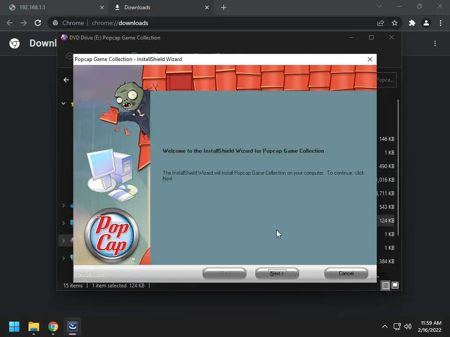Close the InstallShield Wizard dialog
The width and height of the screenshot is (450, 337).
point(370,59)
